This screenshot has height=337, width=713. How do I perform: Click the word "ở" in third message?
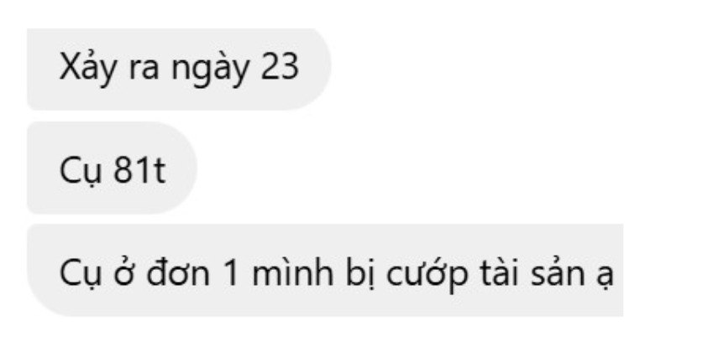[x=124, y=274]
